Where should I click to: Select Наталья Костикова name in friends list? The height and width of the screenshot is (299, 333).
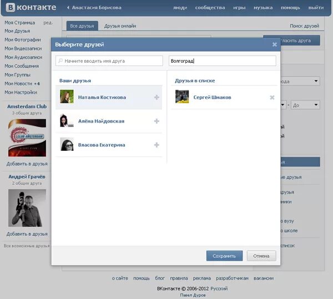point(102,97)
